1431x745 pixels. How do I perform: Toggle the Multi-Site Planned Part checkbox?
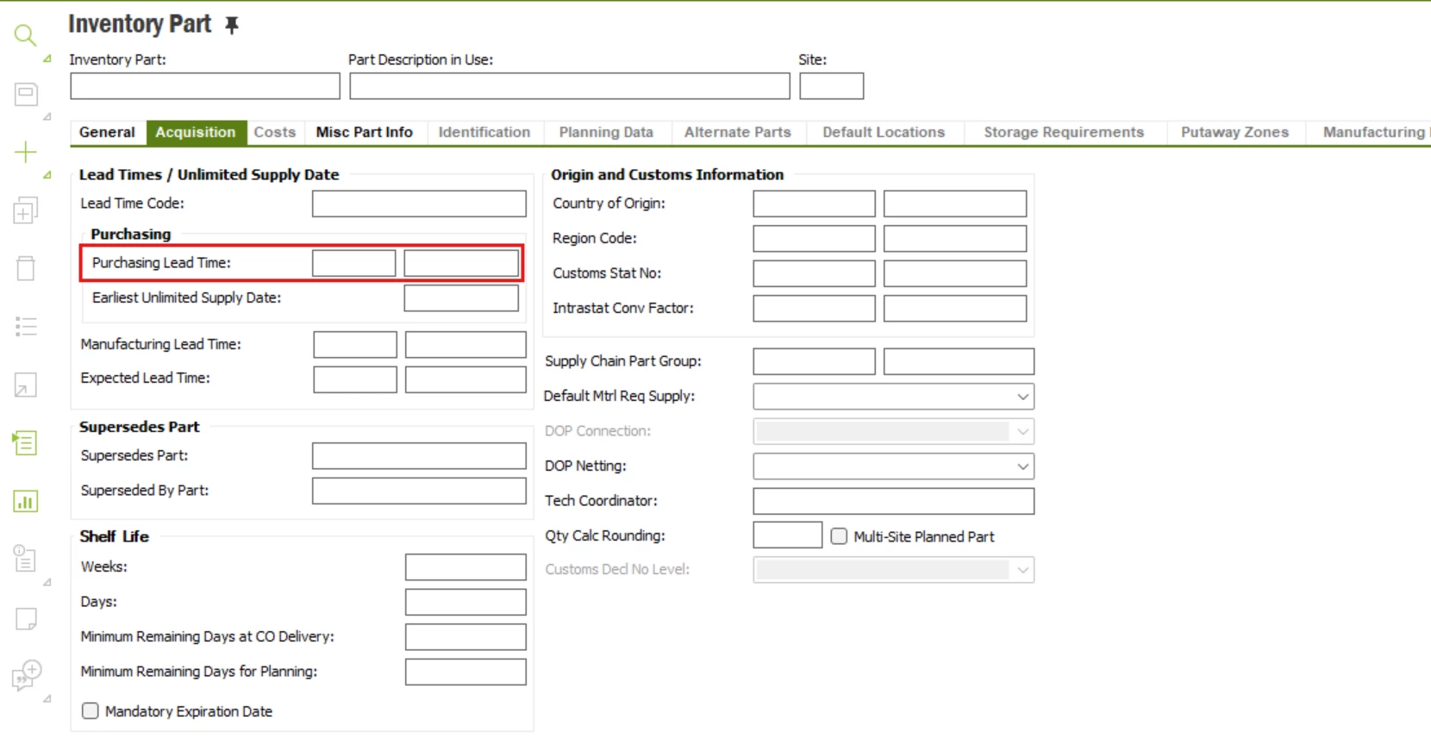coord(839,536)
